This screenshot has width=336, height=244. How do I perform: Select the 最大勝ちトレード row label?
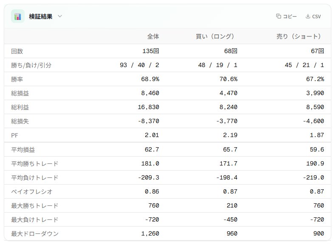pyautogui.click(x=34, y=205)
